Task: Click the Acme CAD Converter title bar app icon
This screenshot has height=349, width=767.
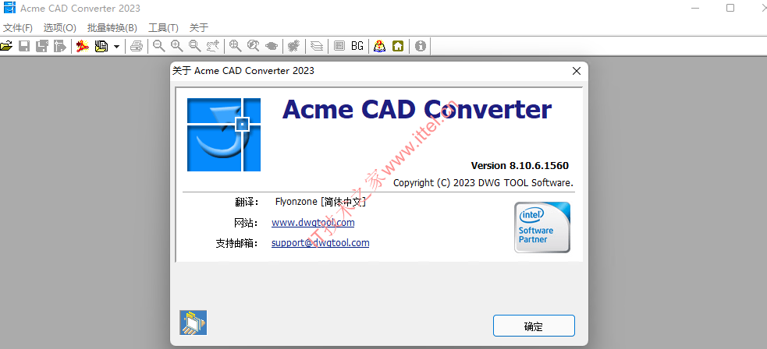Action: pyautogui.click(x=9, y=8)
